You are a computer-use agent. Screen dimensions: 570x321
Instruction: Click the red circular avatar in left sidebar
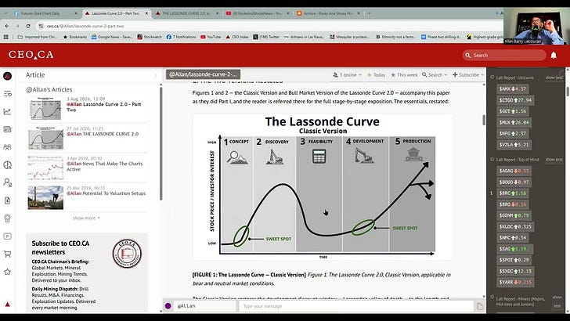(7, 76)
